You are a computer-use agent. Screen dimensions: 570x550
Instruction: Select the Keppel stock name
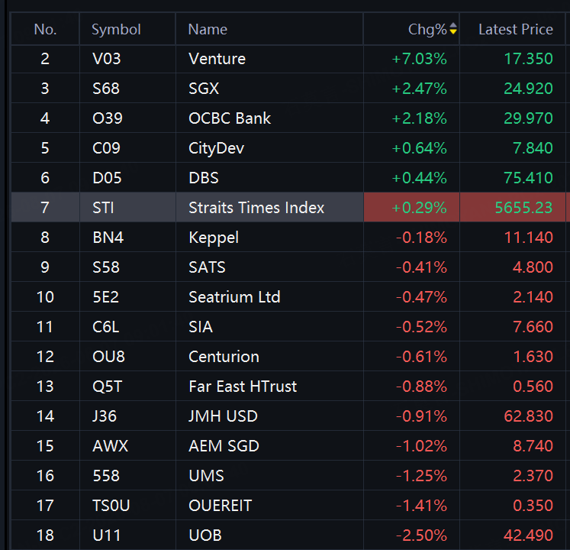click(214, 238)
